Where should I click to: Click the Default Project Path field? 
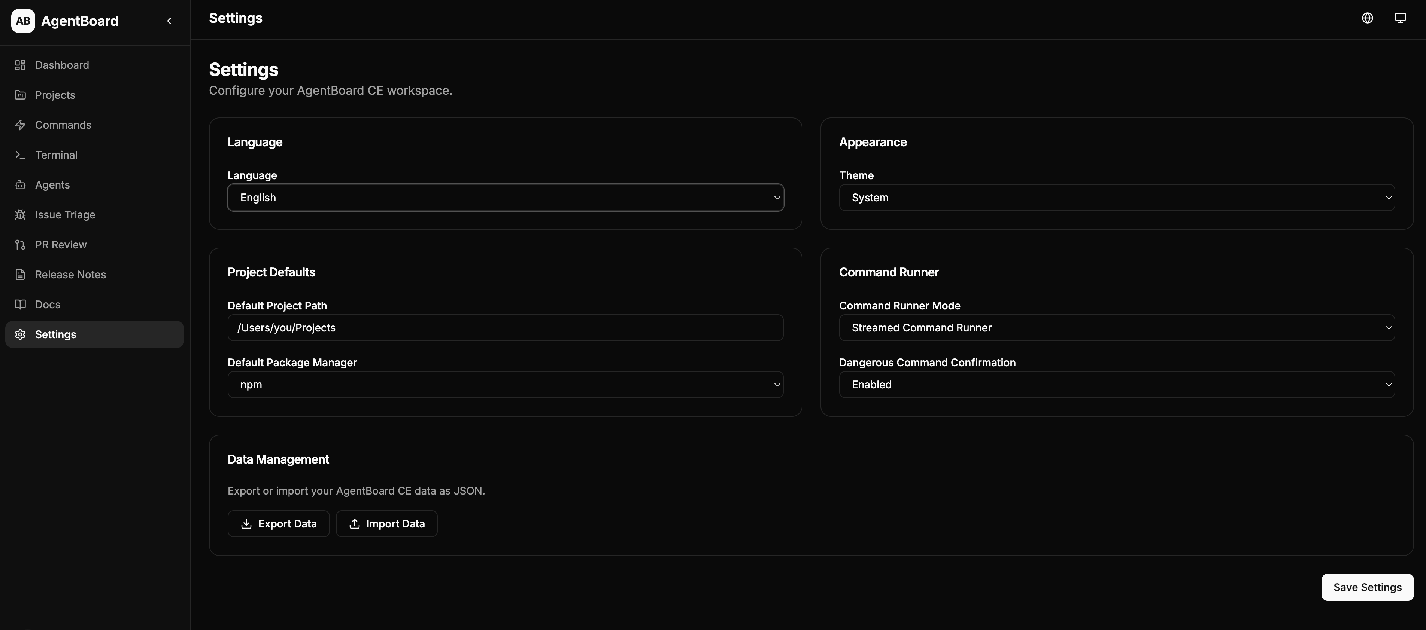pyautogui.click(x=506, y=328)
